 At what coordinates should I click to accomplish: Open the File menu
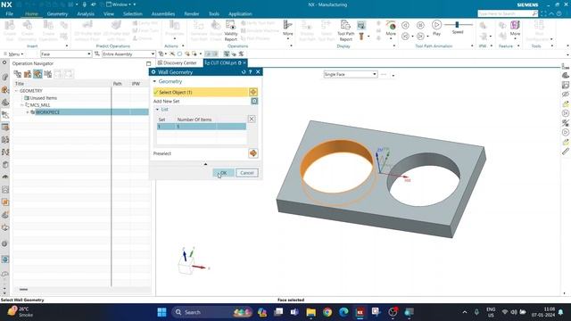(x=10, y=14)
